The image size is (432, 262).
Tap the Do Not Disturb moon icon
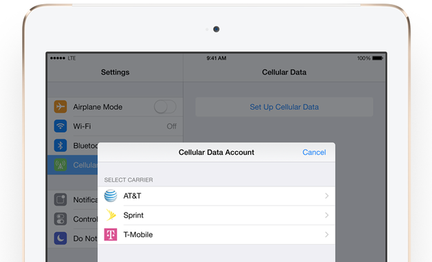pyautogui.click(x=61, y=239)
